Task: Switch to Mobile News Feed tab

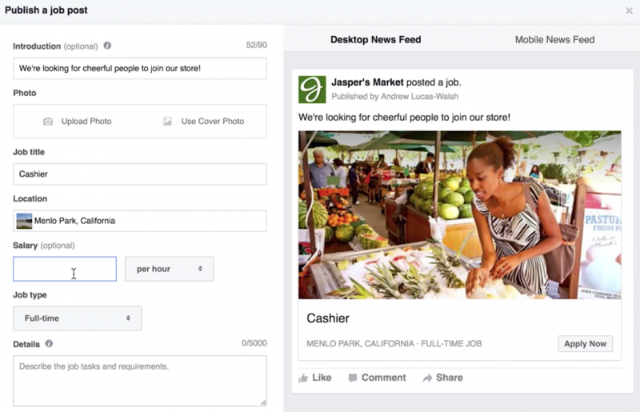Action: pos(554,40)
